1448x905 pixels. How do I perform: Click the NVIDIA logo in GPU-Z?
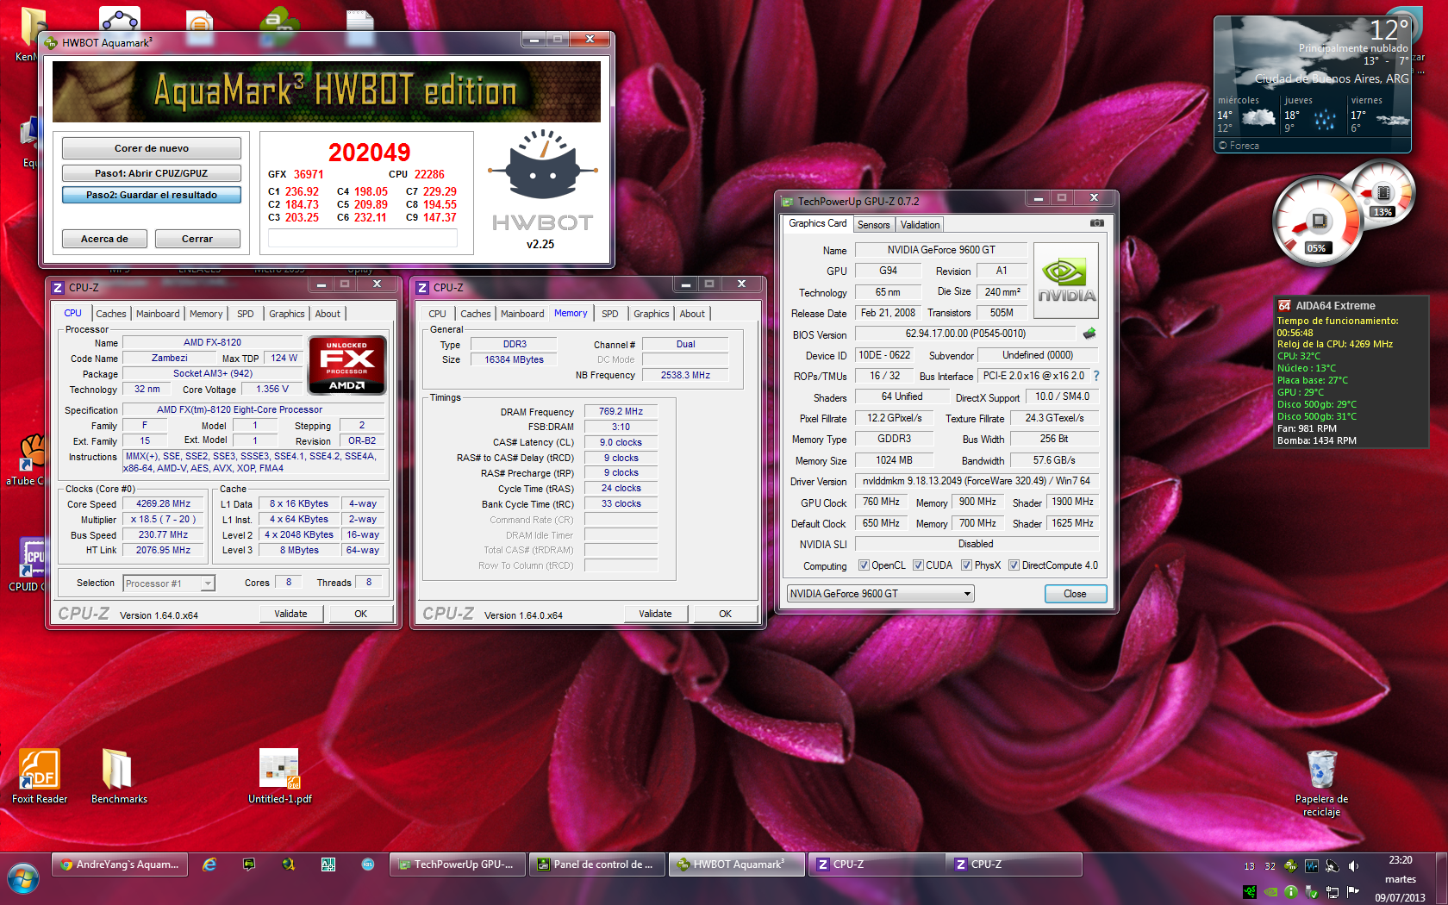pyautogui.click(x=1066, y=281)
